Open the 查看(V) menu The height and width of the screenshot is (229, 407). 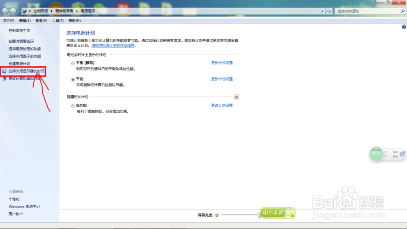click(41, 20)
